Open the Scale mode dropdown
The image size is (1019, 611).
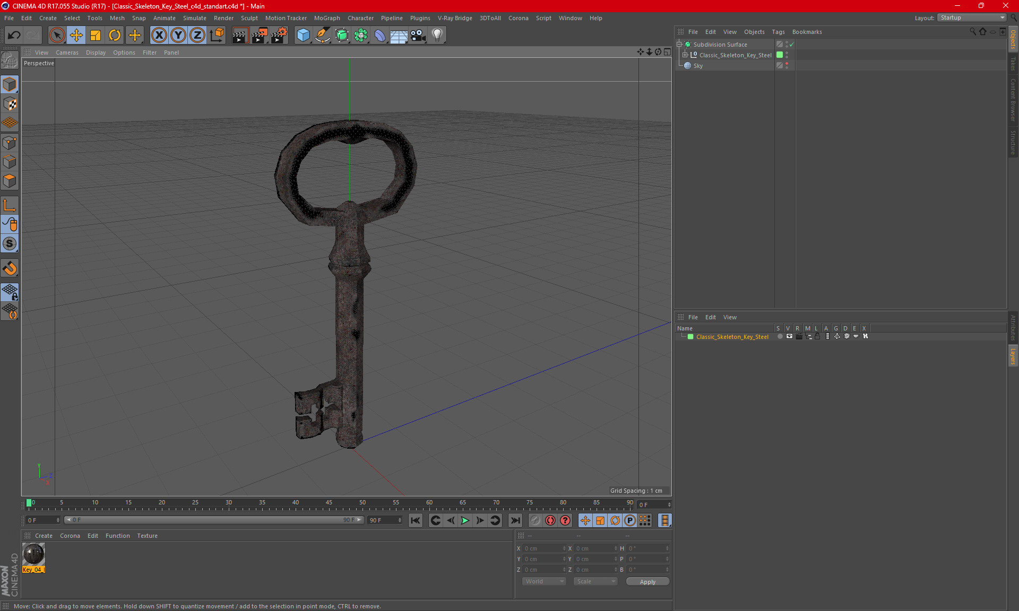tap(595, 582)
